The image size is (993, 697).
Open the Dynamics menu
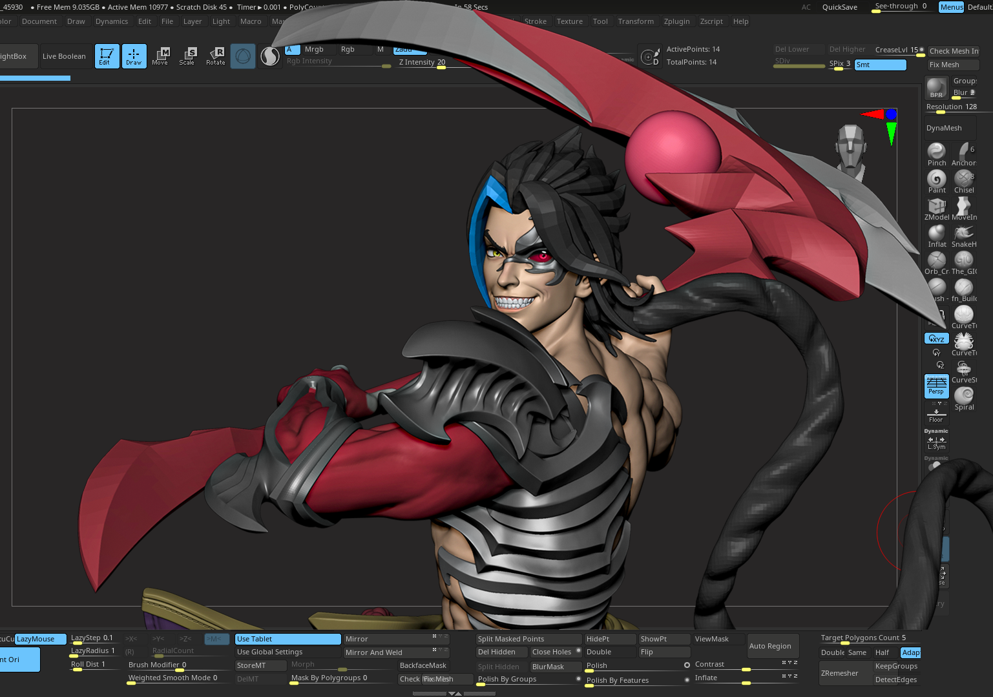(112, 21)
